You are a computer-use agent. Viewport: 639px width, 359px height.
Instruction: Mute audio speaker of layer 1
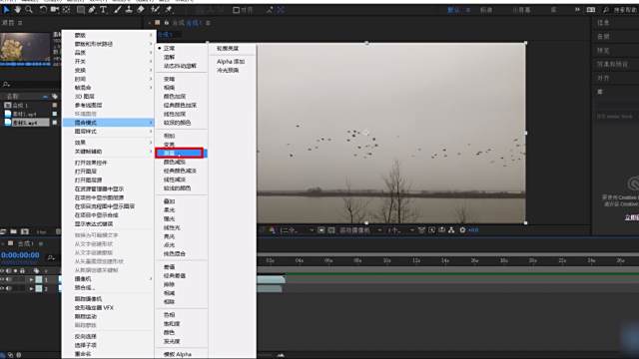click(9, 279)
